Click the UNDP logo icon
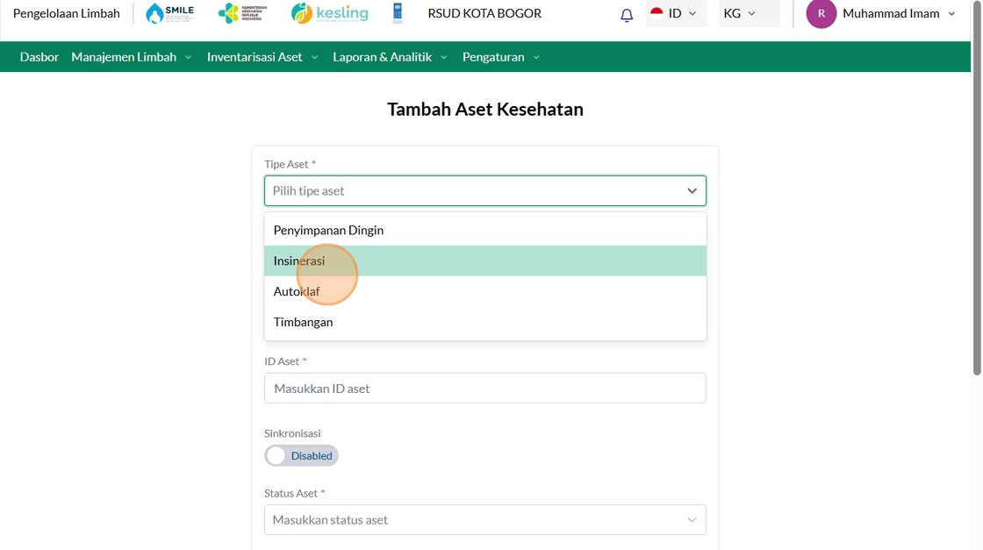Viewport: 983px width, 550px height. click(x=398, y=13)
